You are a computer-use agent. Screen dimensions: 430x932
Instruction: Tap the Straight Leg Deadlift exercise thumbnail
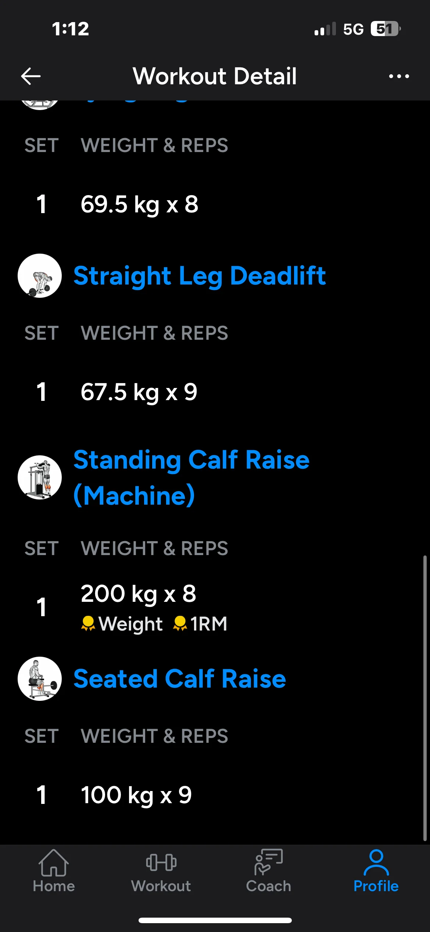coord(40,276)
